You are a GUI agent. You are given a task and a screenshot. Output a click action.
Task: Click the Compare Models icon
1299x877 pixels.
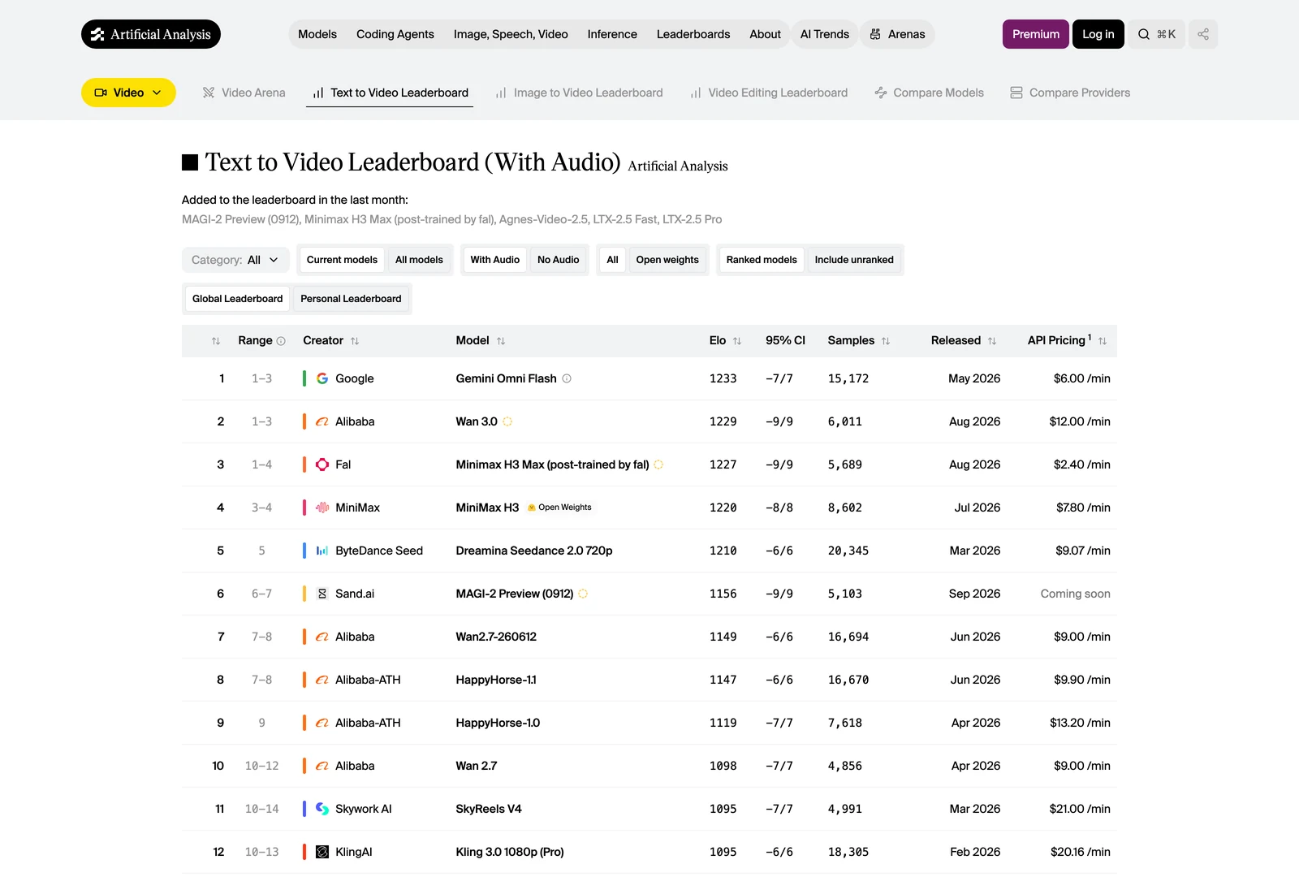tap(881, 93)
